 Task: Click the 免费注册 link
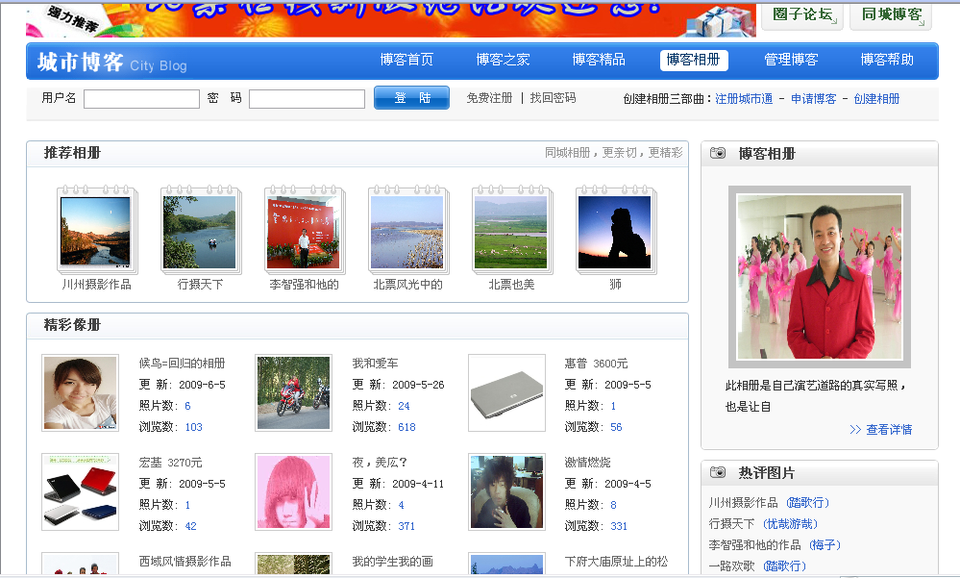[x=489, y=98]
